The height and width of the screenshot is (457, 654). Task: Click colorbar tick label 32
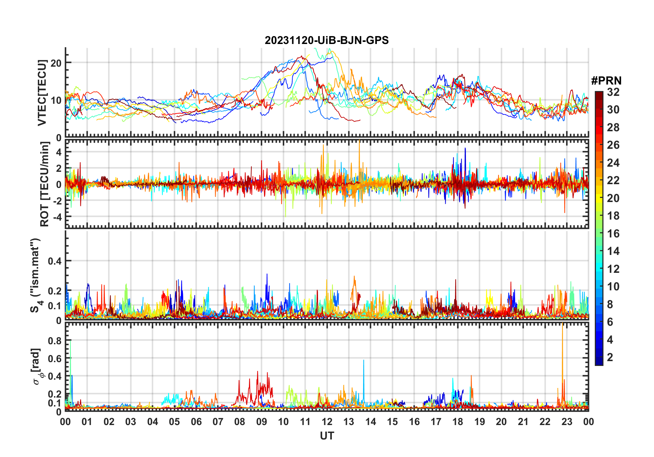[x=613, y=92]
